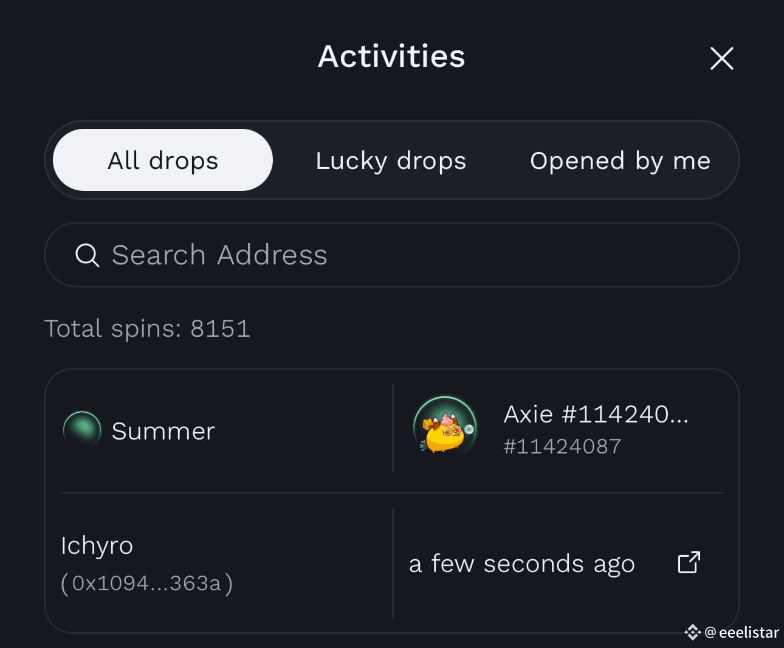Open the Opened by me tab
The width and height of the screenshot is (784, 648).
click(x=620, y=160)
